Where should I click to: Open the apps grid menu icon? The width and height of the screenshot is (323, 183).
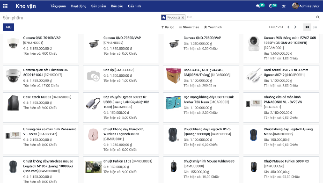click(5, 6)
